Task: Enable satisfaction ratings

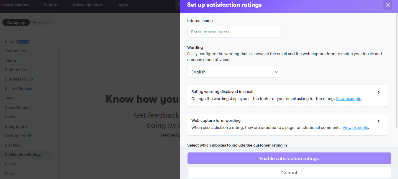Action: [x=289, y=158]
